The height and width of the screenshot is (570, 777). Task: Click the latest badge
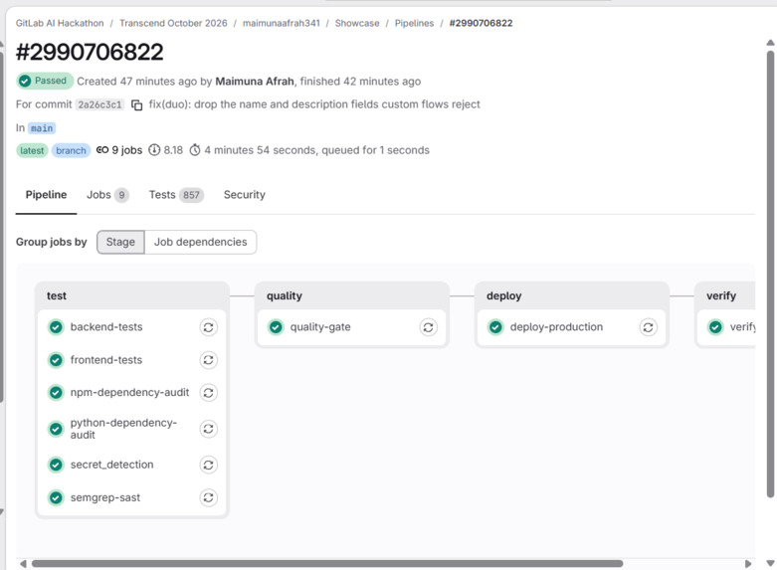click(x=32, y=150)
